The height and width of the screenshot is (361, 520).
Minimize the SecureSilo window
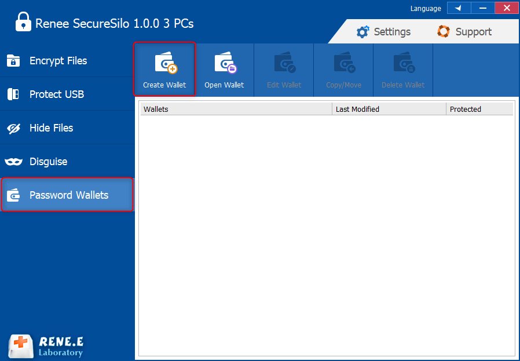pyautogui.click(x=482, y=8)
